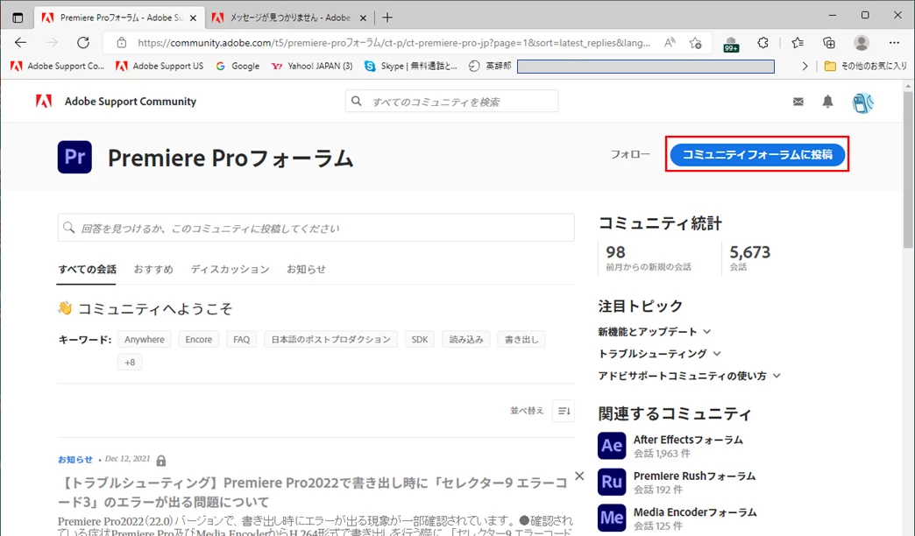This screenshot has height=536, width=915.
Task: Click the Premiere Pro Pr logo icon
Action: click(74, 157)
